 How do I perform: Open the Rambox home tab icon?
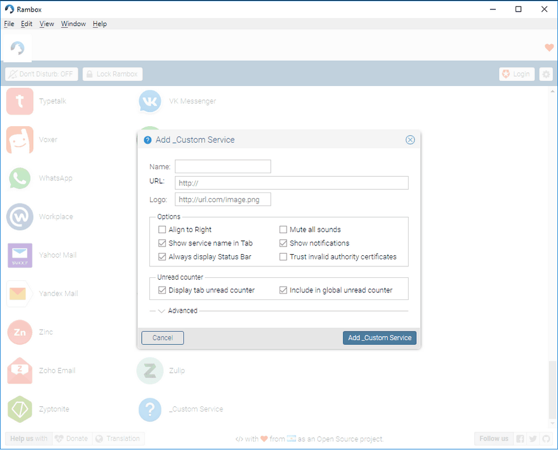17,48
